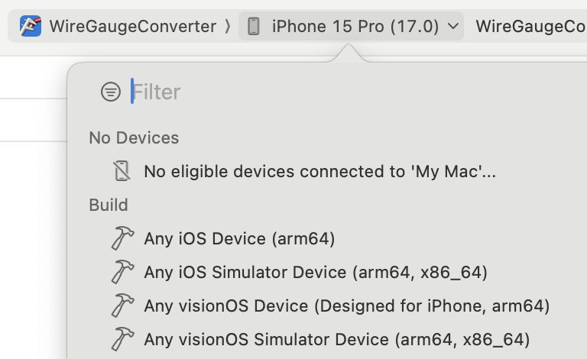Viewport: 587px width, 359px height.
Task: Select the WireGaugeConverter scheme name
Action: 133,27
